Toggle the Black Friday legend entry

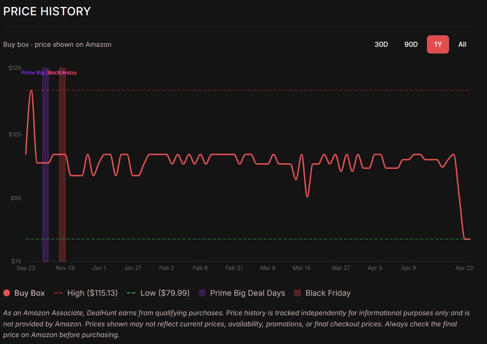point(322,293)
